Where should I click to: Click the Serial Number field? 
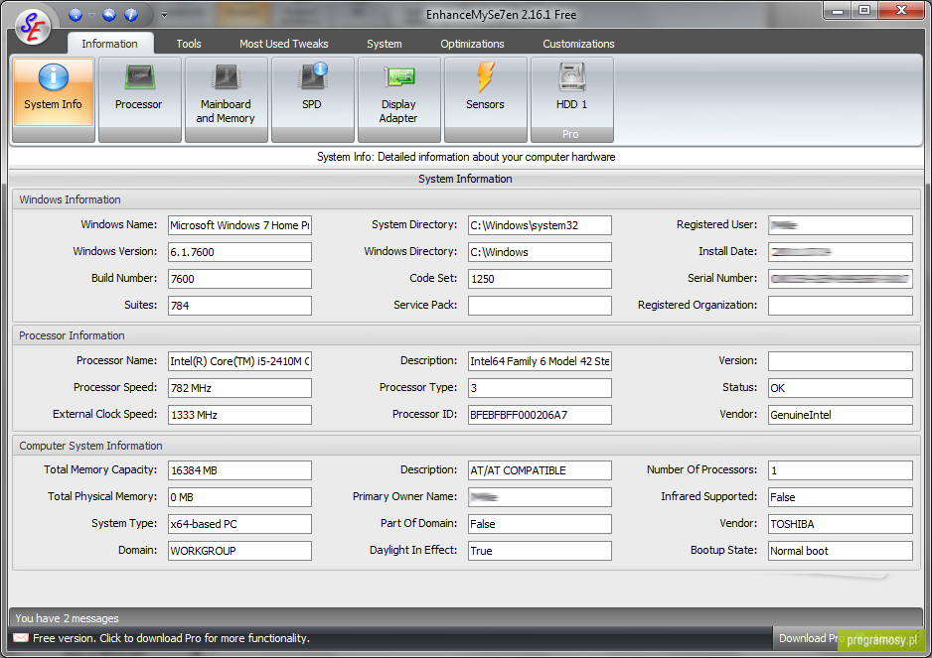[x=841, y=279]
